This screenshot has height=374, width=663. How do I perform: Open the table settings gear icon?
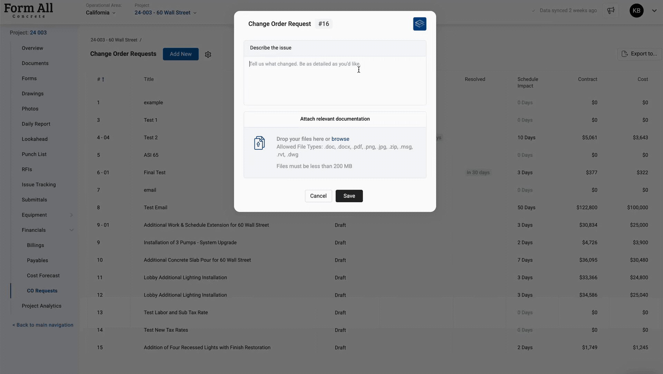click(x=208, y=55)
